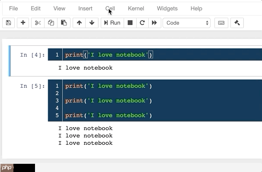
Task: Click the output text of cell In [4]
Action: [85, 68]
